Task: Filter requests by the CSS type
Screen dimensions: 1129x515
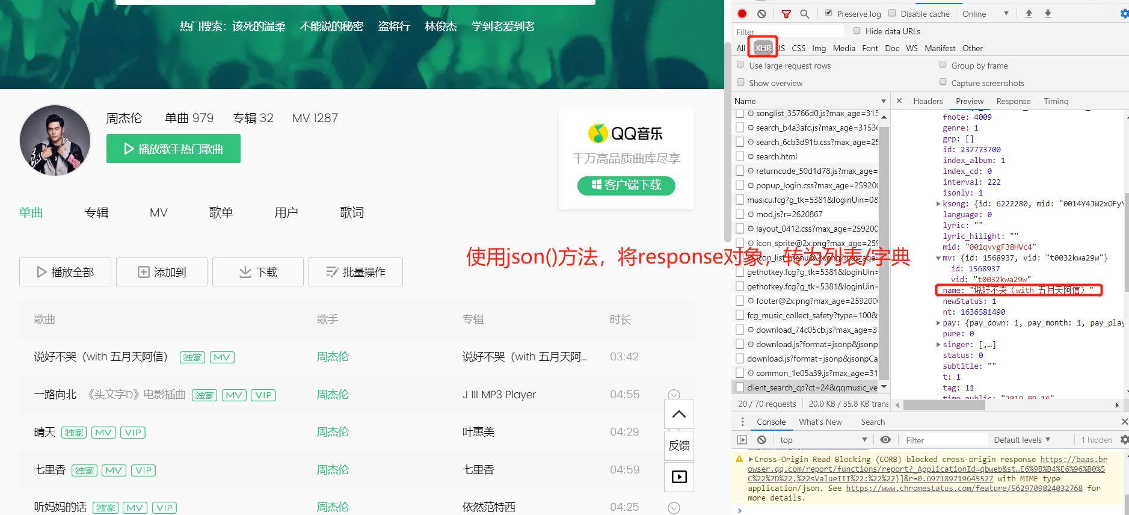Action: [798, 48]
